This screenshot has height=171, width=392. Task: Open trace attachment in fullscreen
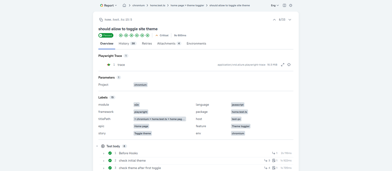(x=283, y=65)
